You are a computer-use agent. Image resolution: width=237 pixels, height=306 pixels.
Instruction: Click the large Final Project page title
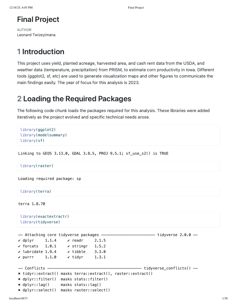[38, 19]
